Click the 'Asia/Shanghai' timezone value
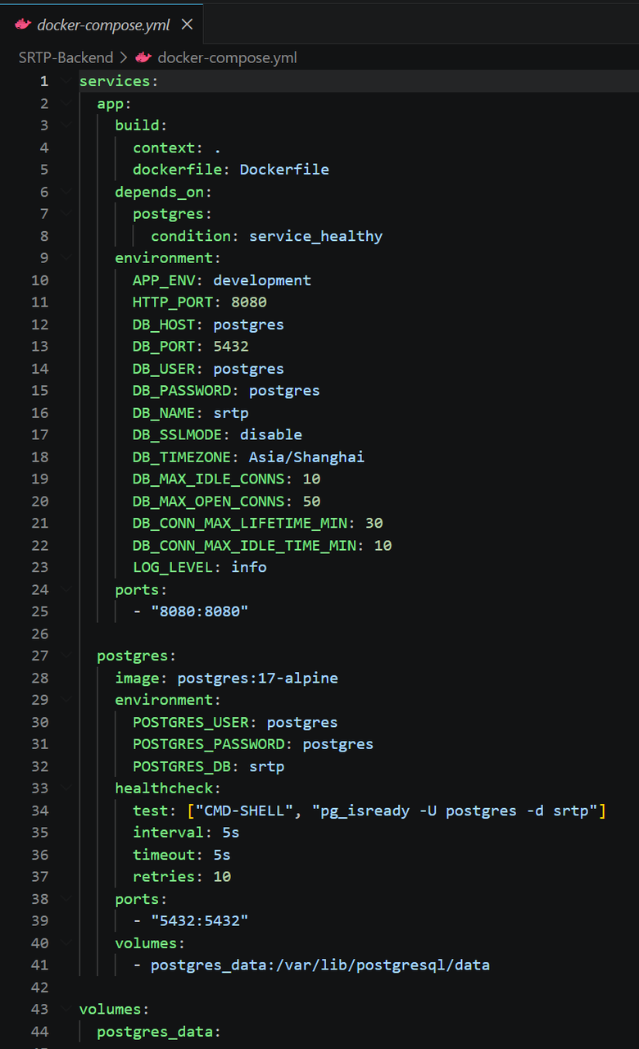 (306, 457)
